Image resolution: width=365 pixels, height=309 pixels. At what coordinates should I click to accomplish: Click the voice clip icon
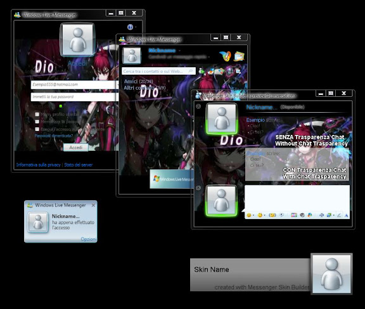(281, 215)
